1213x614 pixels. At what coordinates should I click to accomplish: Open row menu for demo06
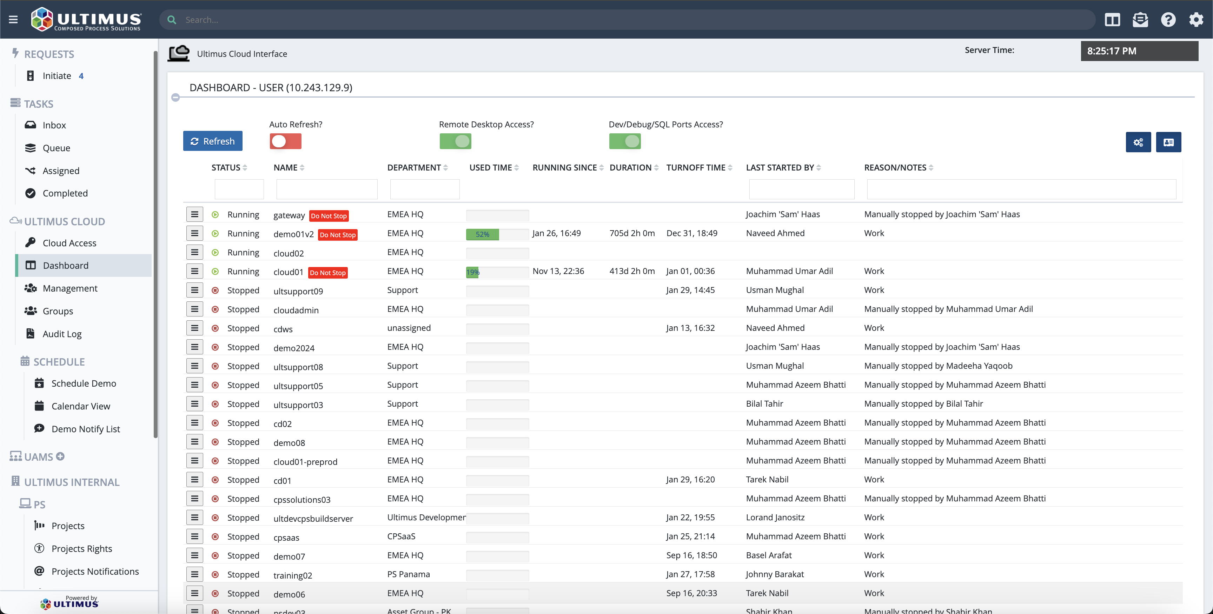(x=194, y=593)
